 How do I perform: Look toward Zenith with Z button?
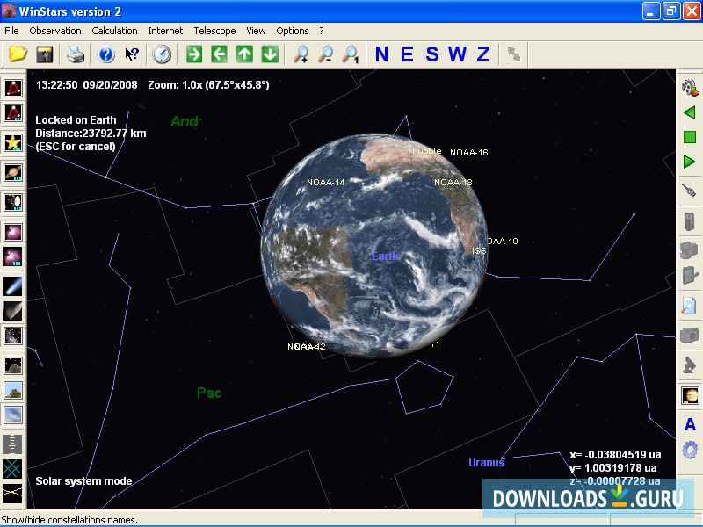(x=482, y=54)
